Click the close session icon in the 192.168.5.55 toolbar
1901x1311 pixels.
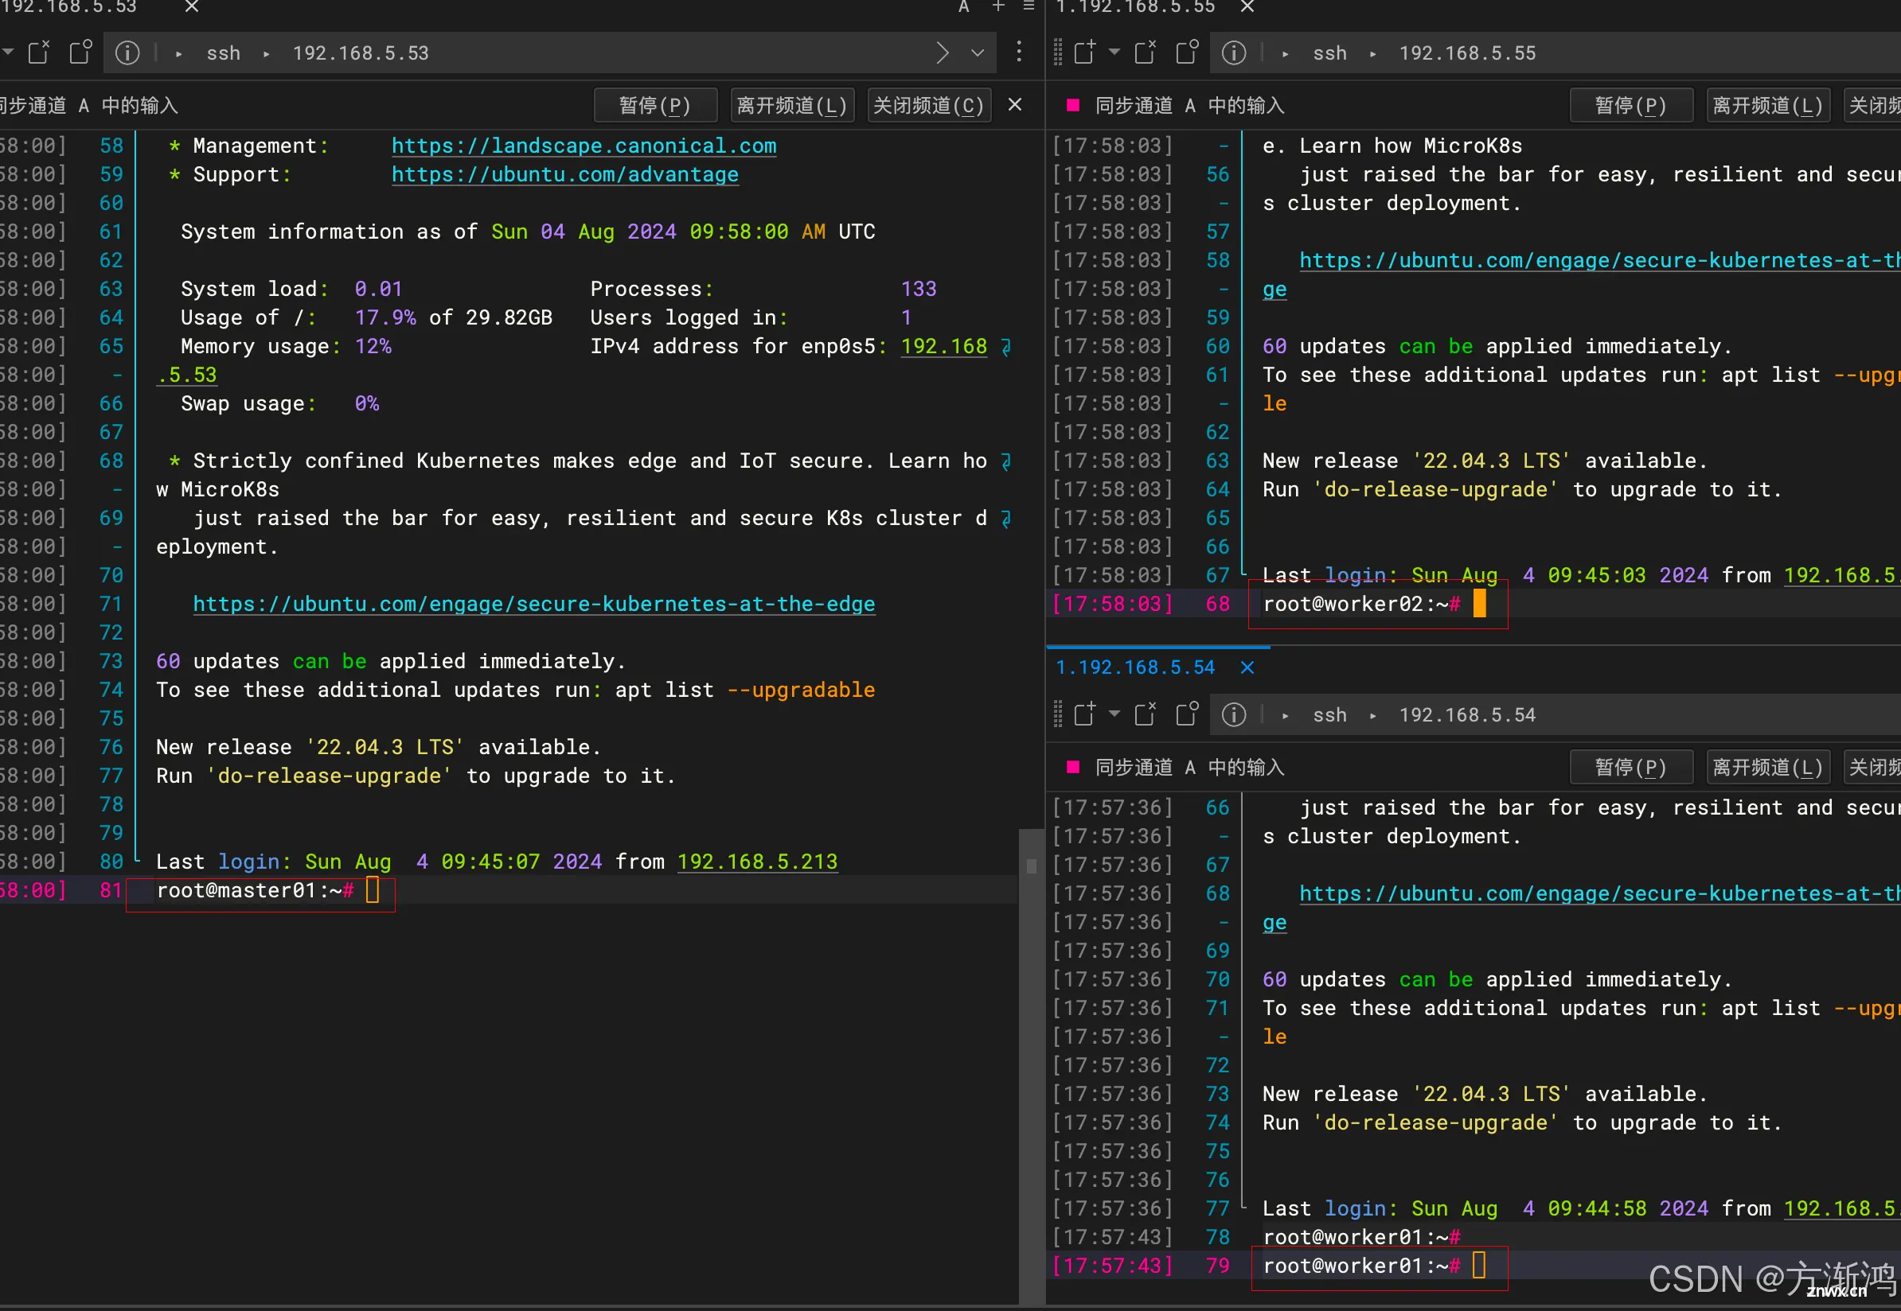tap(1145, 53)
